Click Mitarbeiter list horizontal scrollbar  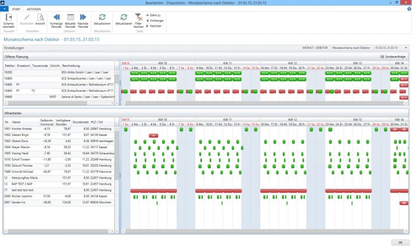[58, 231]
